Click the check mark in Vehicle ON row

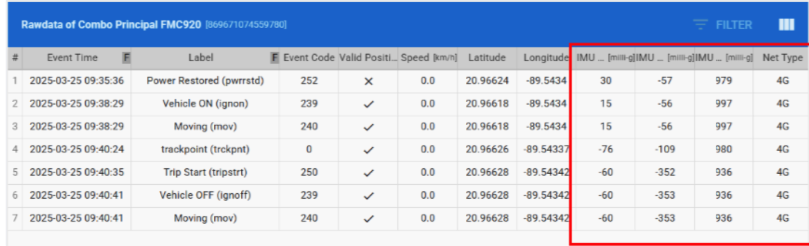coord(368,104)
